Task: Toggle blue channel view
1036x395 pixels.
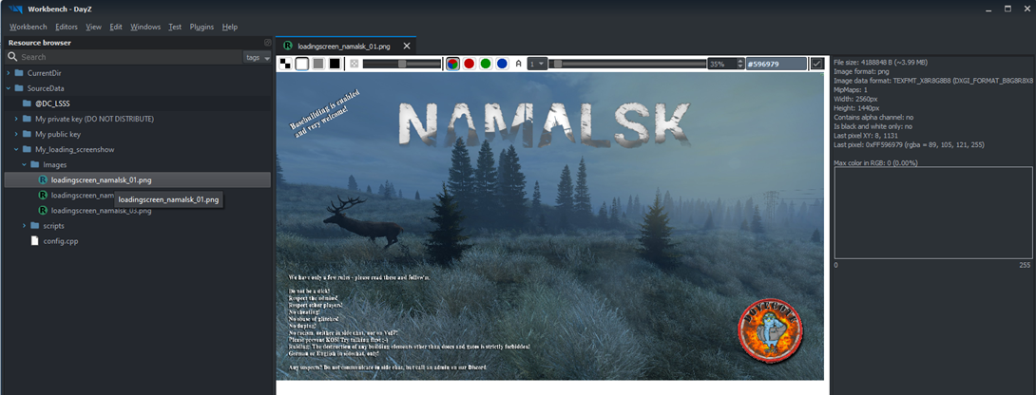Action: (502, 64)
